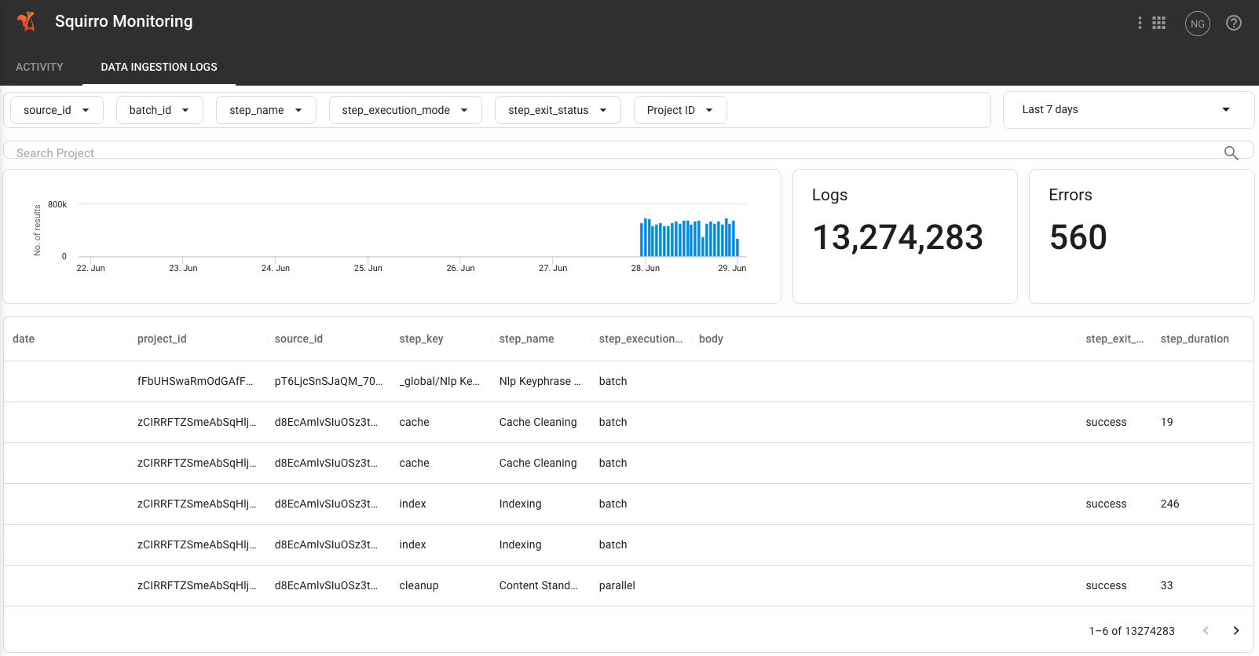Click the Squirro squirrel logo
Image resolution: width=1259 pixels, height=656 pixels.
click(x=27, y=22)
